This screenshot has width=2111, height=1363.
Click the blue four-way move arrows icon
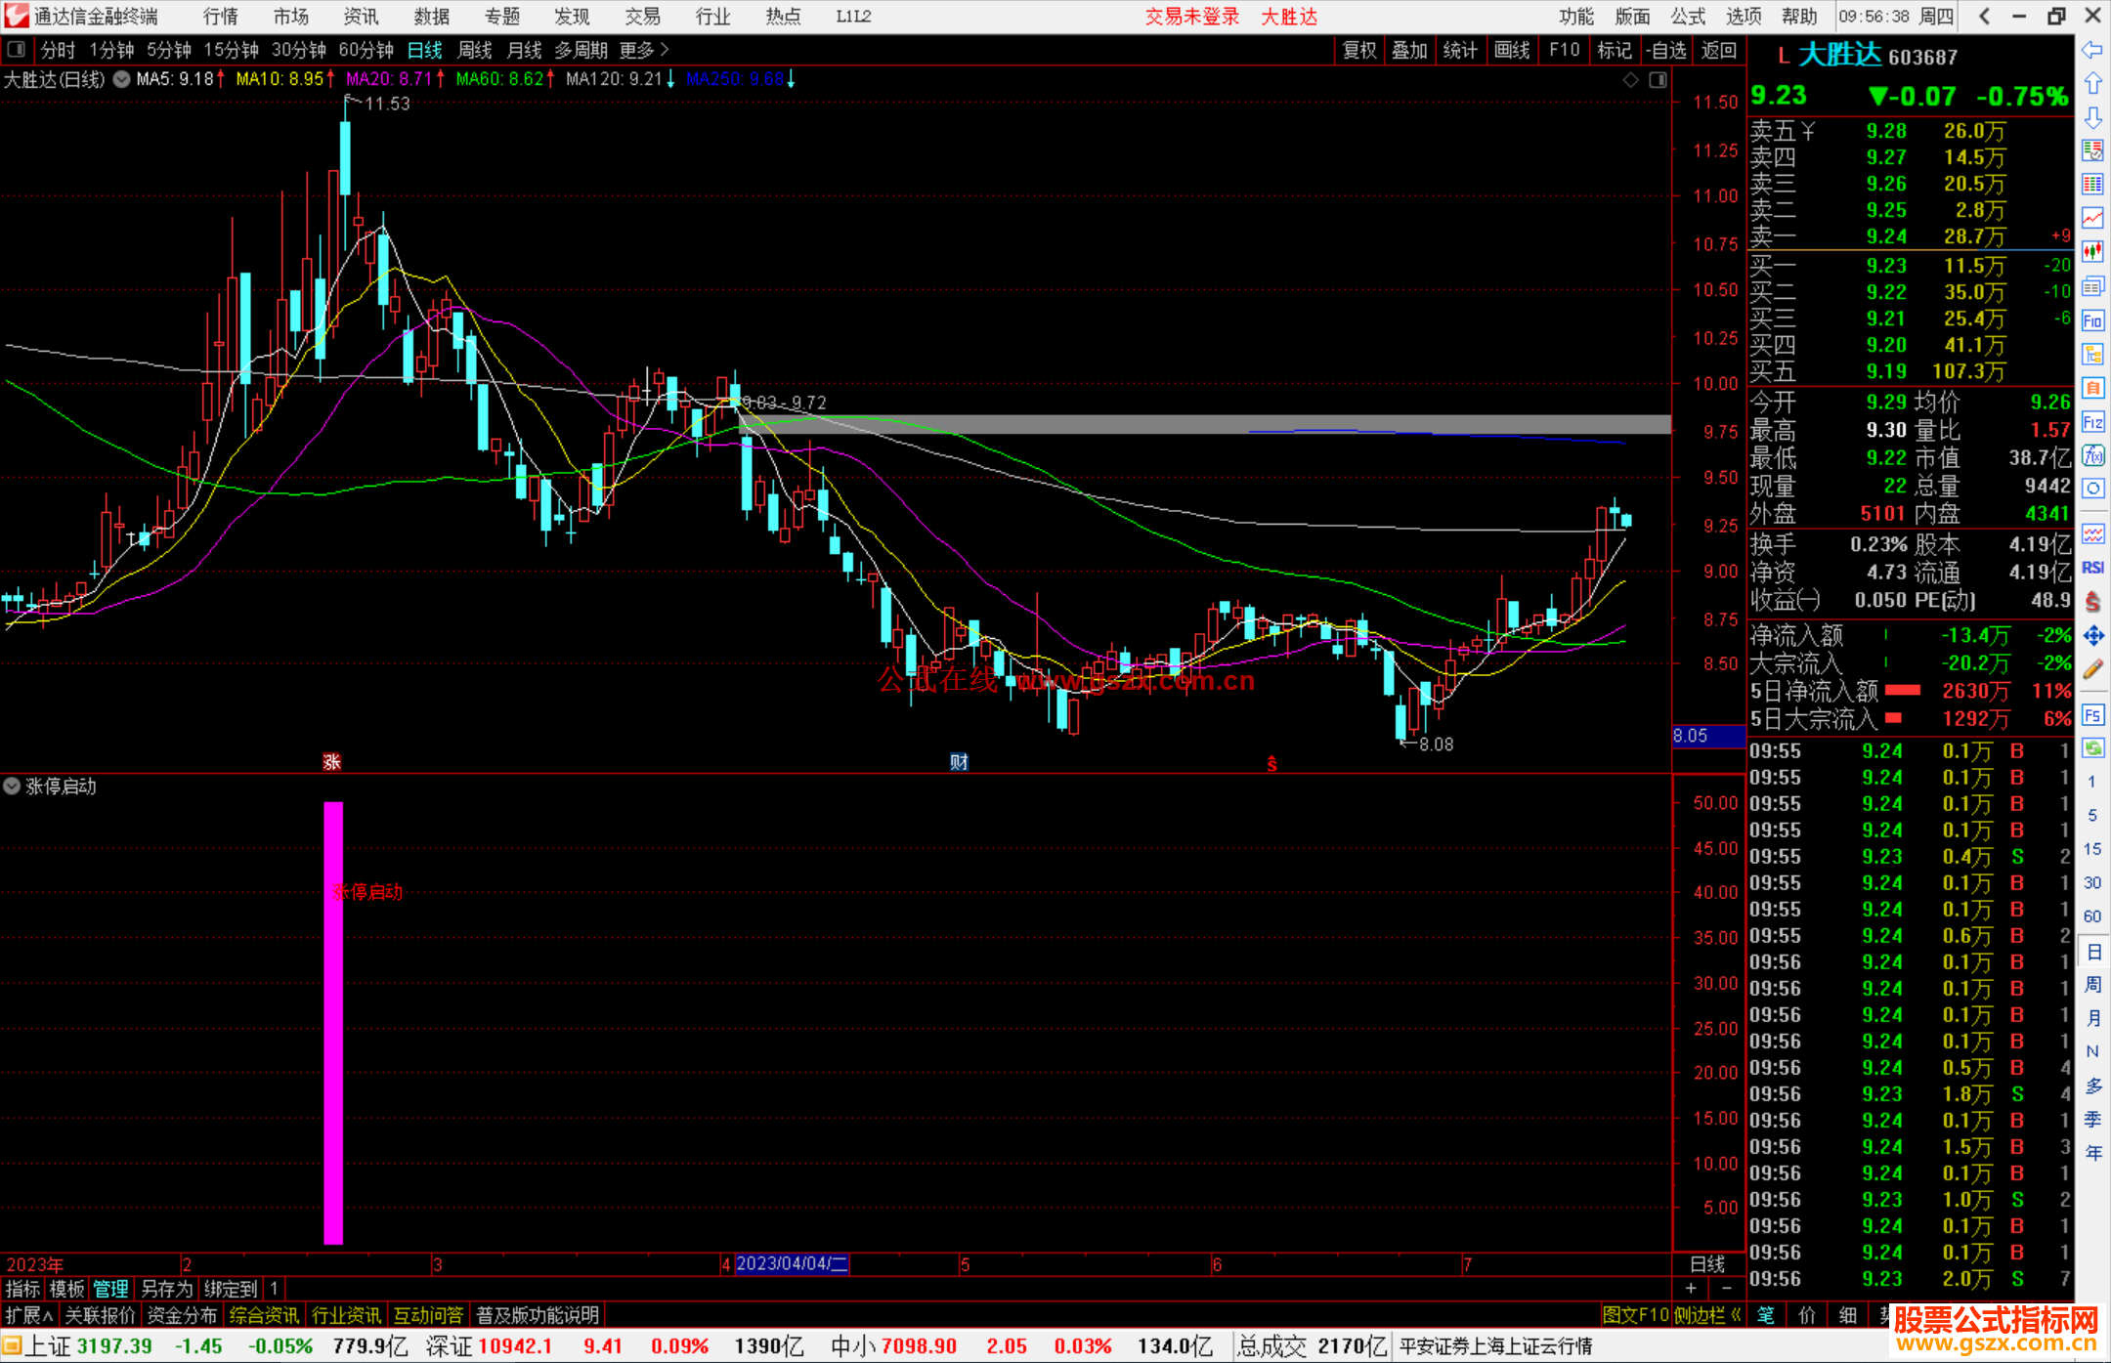coord(2092,636)
